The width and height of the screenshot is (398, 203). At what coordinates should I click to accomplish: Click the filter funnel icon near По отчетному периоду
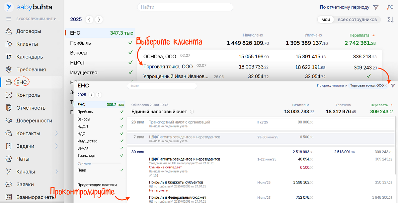point(376,7)
